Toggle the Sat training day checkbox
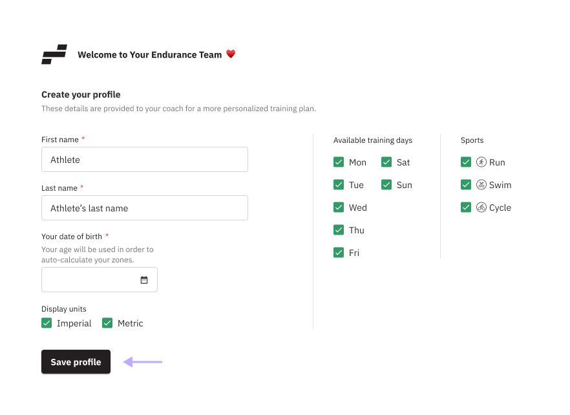 click(386, 162)
